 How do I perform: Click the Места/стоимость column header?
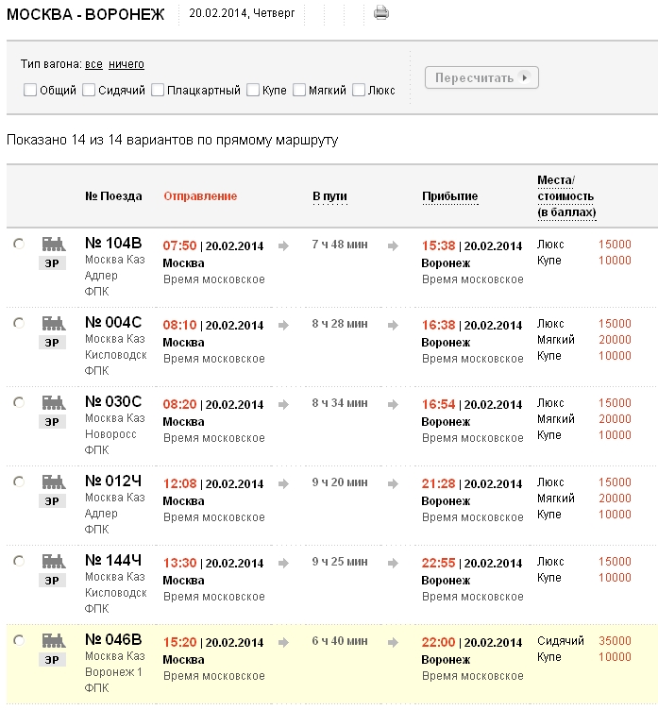[566, 196]
